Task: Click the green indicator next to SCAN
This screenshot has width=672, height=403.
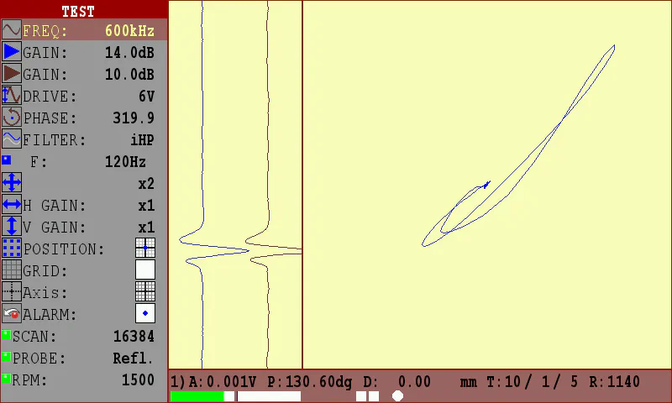Action: (6, 334)
